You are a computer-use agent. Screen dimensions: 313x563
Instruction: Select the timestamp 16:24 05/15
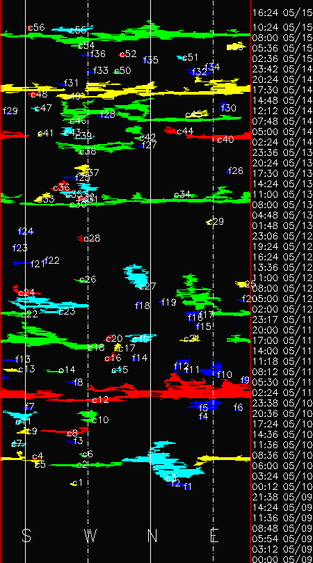[x=282, y=13]
